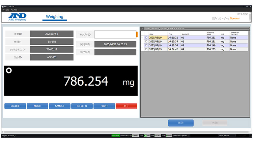Click the Weighing Value column header
Image resolution: width=253 pixels, height=143 pixels.
tap(213, 33)
